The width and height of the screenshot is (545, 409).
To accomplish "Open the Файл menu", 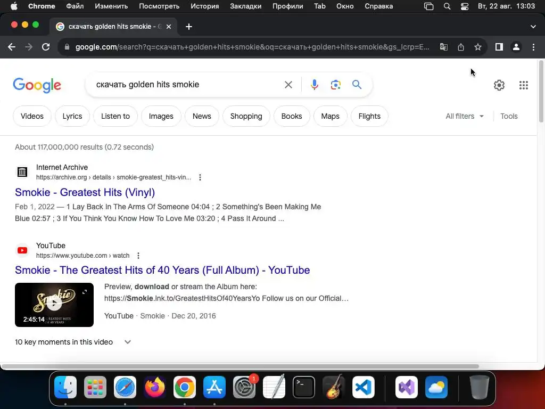I will [75, 6].
